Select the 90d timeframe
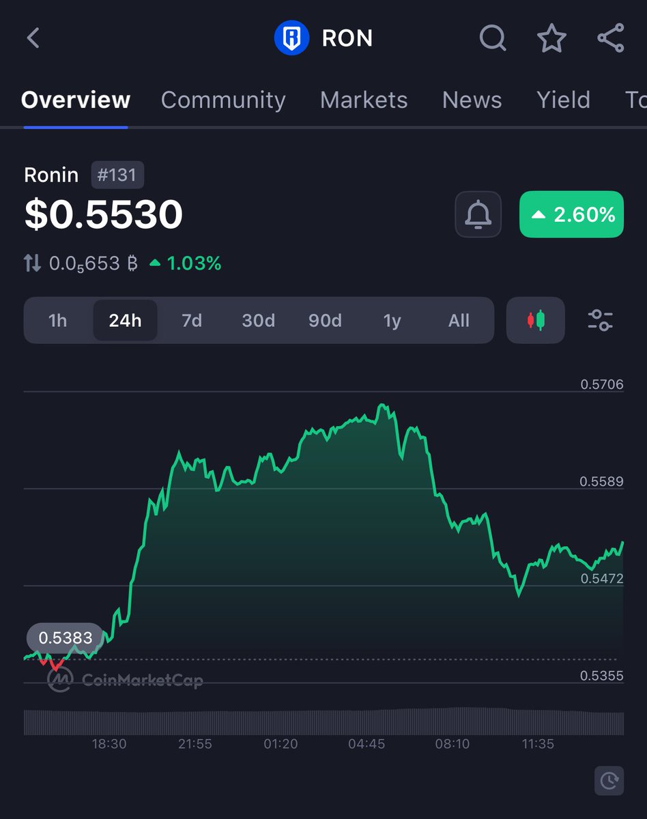The width and height of the screenshot is (647, 819). [x=325, y=320]
